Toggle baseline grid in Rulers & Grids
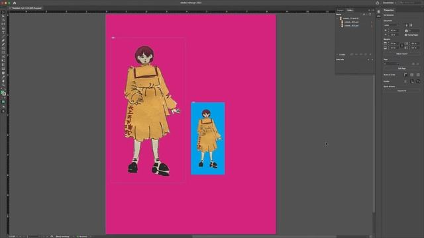This screenshot has width=424, height=238. pos(412,75)
